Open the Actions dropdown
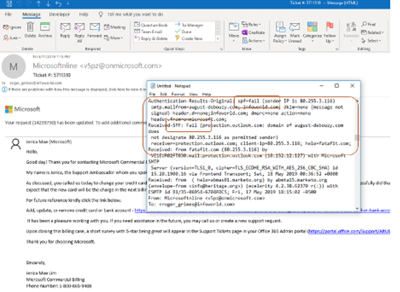 coord(254,40)
